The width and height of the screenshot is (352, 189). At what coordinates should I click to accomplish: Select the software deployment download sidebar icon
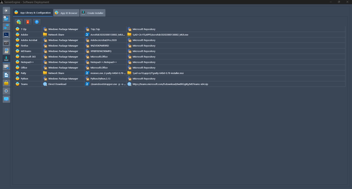[6, 59]
